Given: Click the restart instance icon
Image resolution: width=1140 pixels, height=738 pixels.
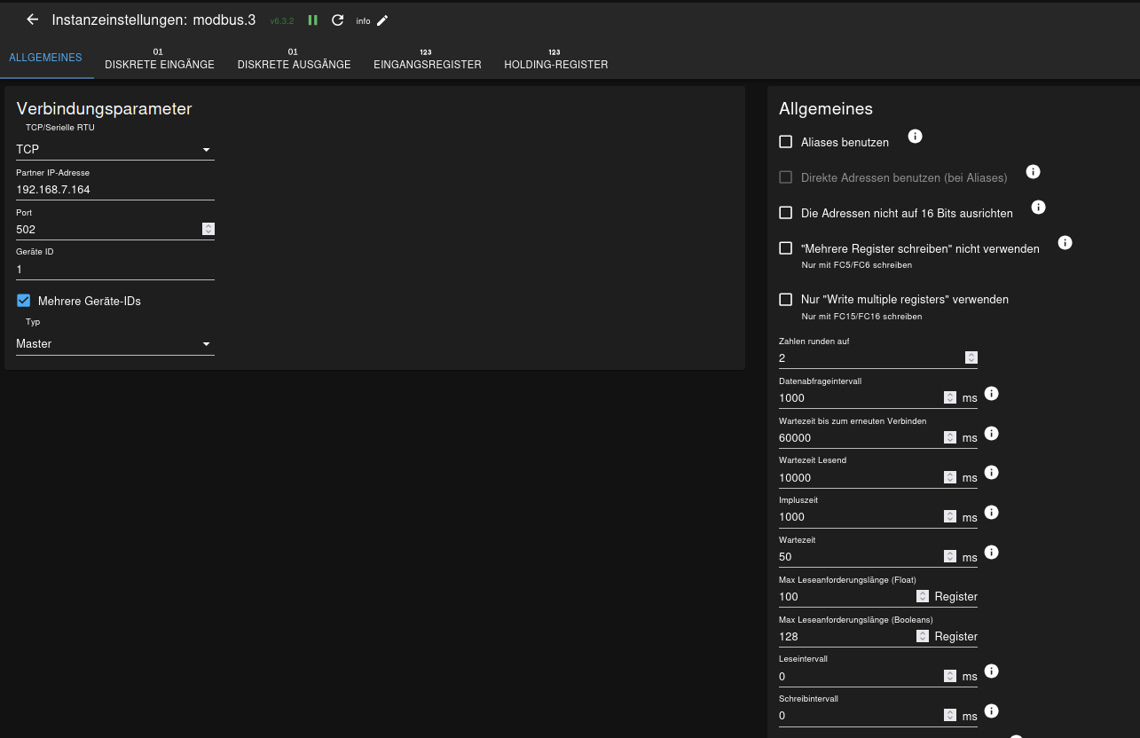Looking at the screenshot, I should point(337,20).
